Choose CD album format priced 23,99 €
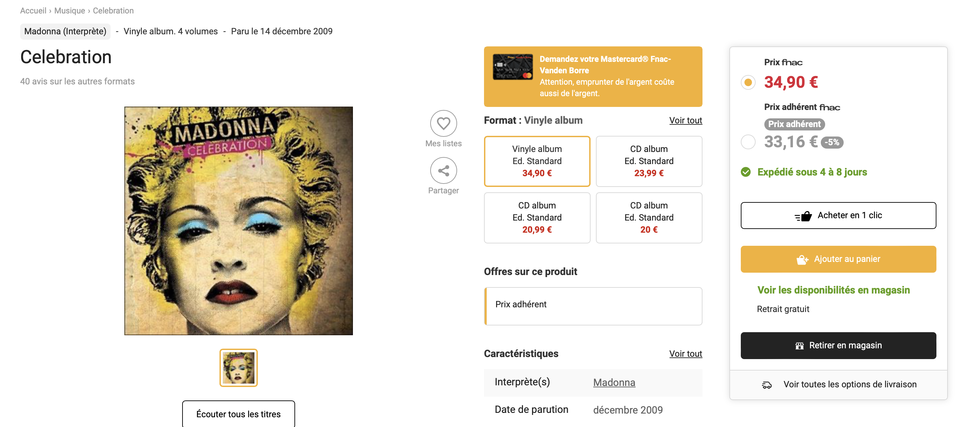This screenshot has width=966, height=427. 648,161
